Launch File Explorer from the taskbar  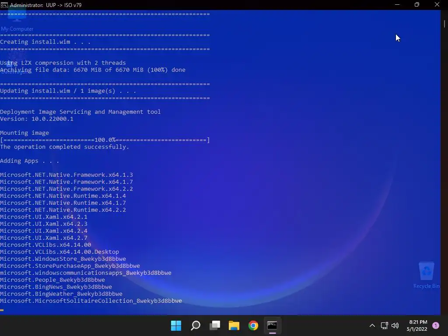(234, 325)
